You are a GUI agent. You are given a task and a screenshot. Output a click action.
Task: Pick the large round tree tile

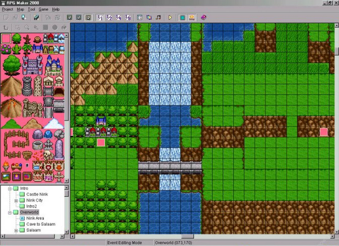coord(11,64)
